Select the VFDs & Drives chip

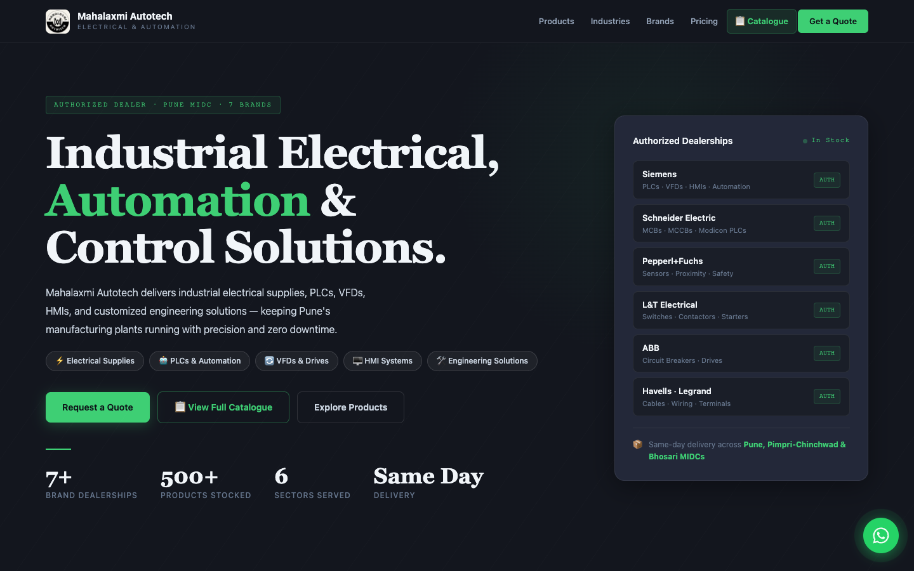click(x=296, y=361)
